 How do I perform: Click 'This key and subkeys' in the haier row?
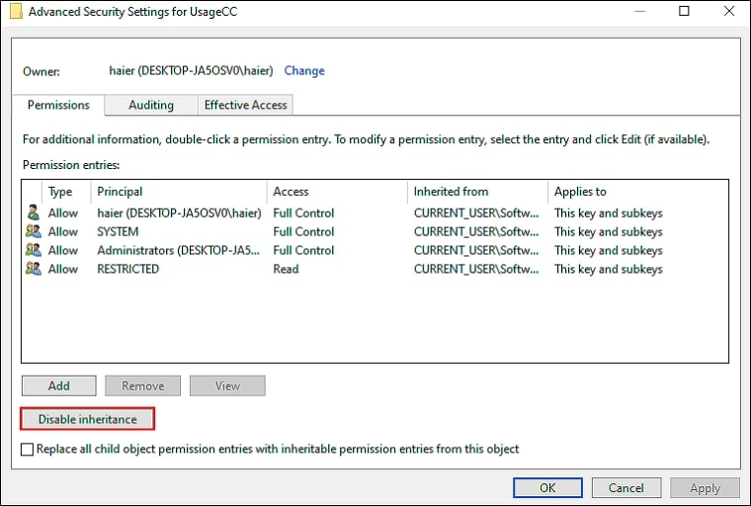coord(609,212)
